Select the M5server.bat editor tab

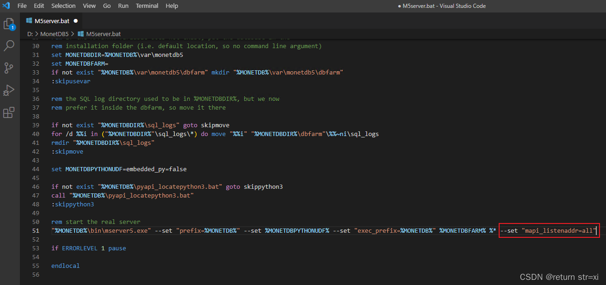[x=52, y=21]
